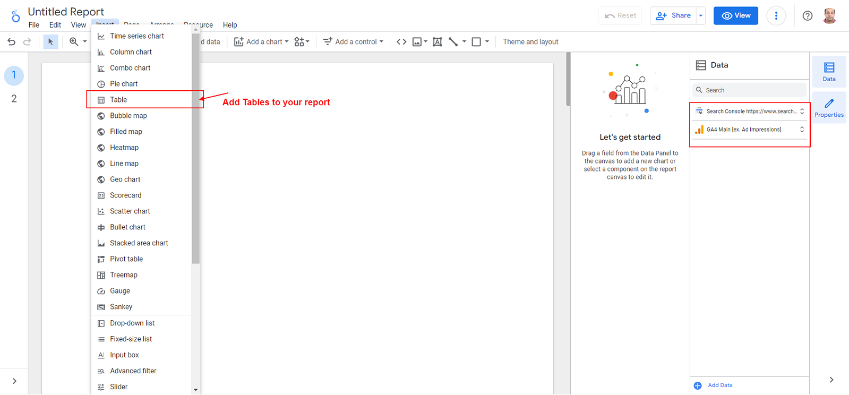This screenshot has height=395, width=849.
Task: Click the Add Data link
Action: 719,385
